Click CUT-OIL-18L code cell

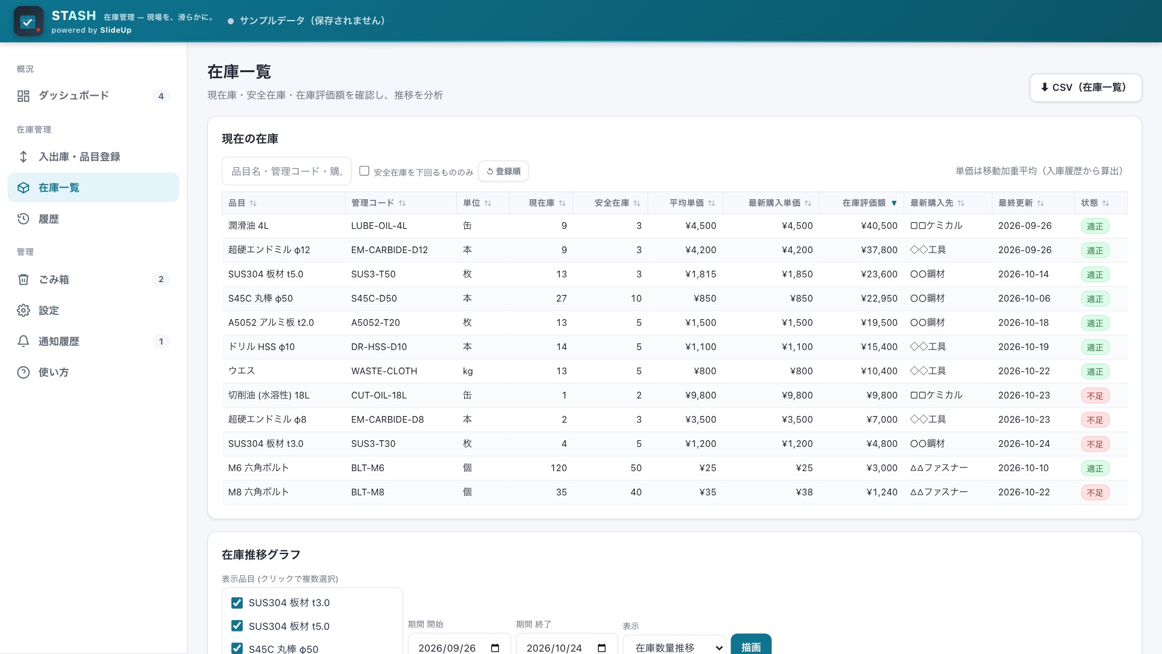coord(379,395)
